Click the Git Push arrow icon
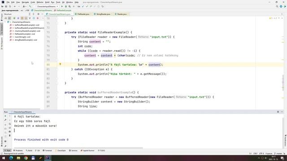Viewport: 287px width, 161px height. 91,6
